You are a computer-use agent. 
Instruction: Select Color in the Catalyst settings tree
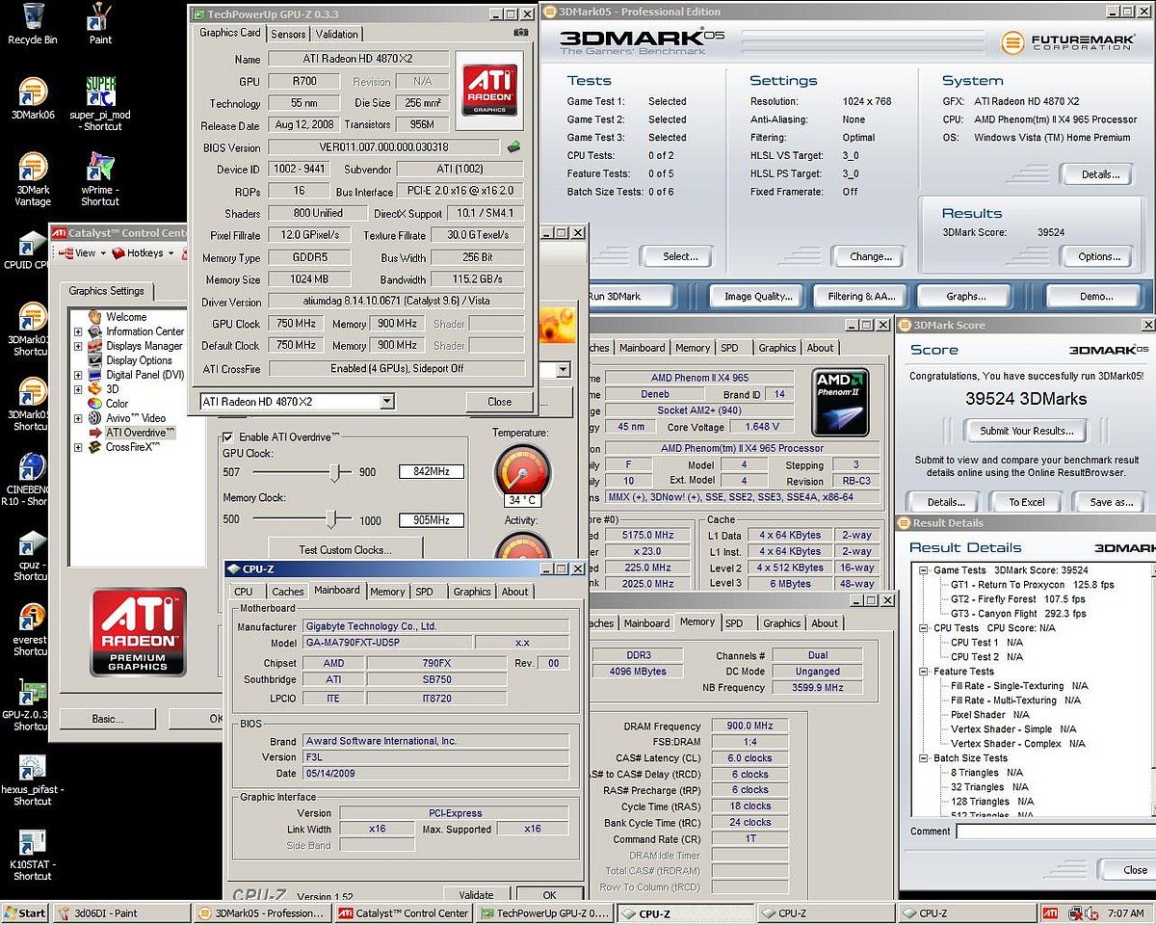tap(117, 404)
